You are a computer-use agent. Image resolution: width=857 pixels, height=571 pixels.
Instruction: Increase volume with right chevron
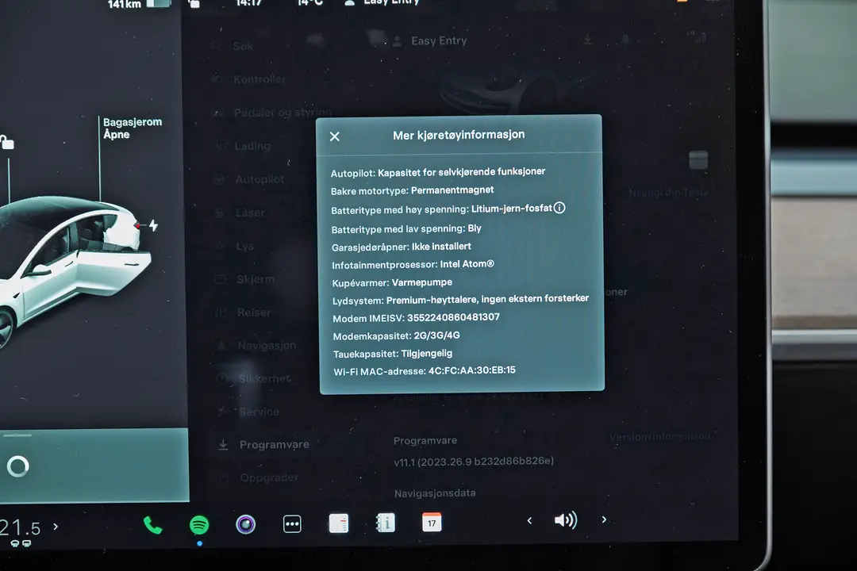604,519
